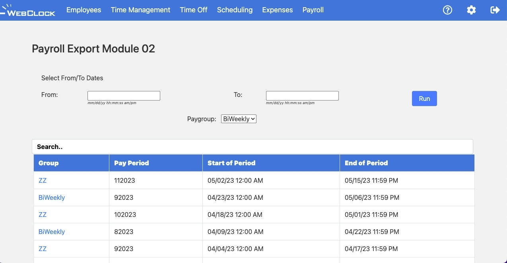Select the Payroll menu item
Viewport: 507px width, 263px height.
pos(313,10)
